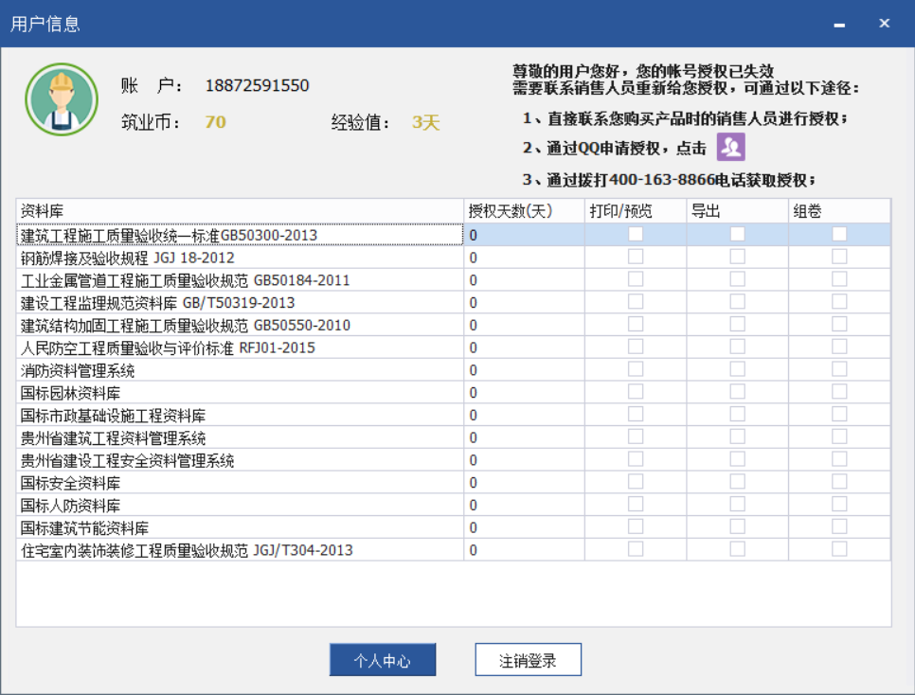Click 注销登录 to log out
The image size is (915, 695).
[528, 661]
